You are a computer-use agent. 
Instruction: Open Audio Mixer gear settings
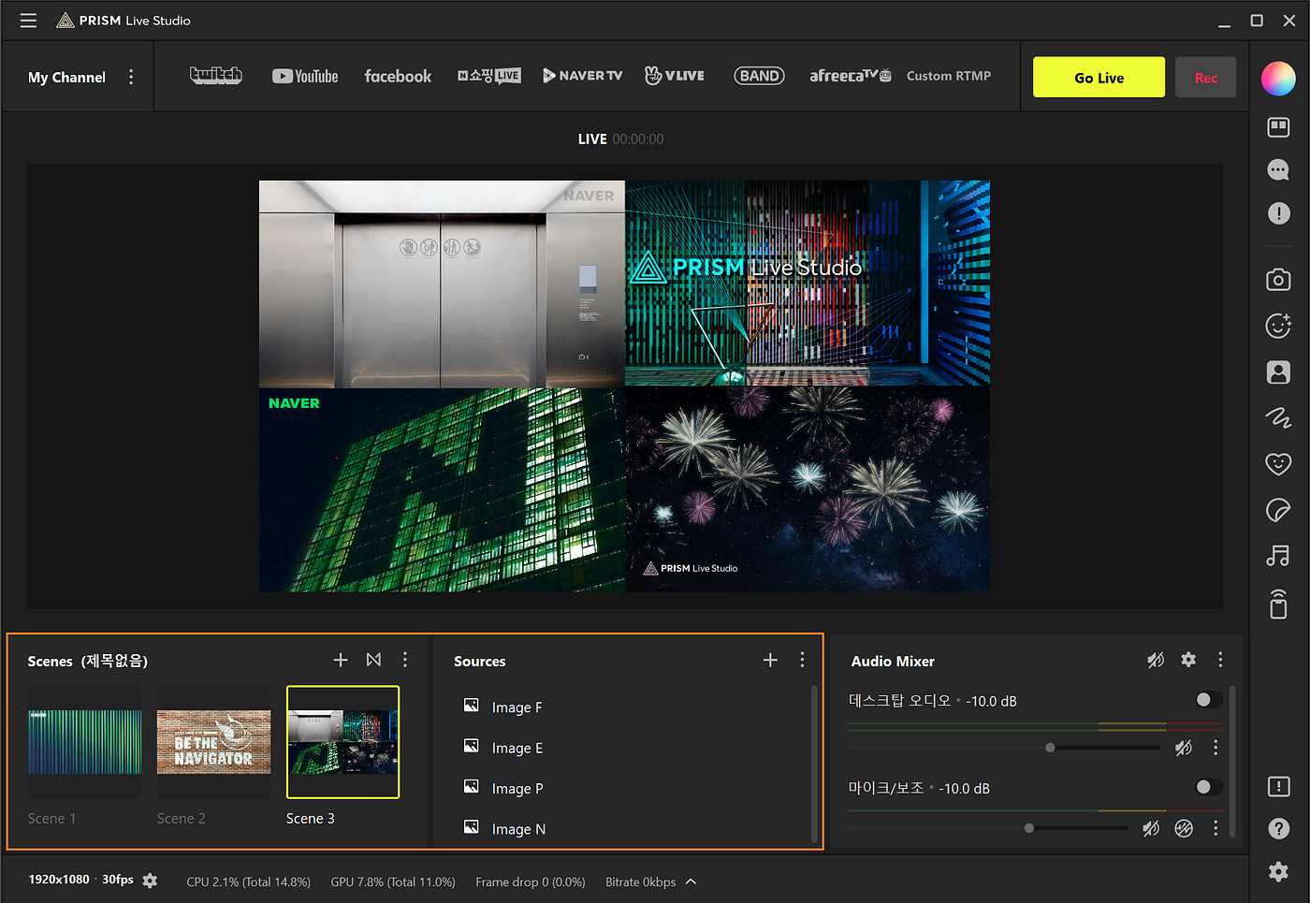1188,661
